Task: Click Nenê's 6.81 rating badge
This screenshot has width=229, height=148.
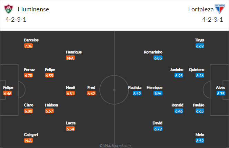Action: [x=70, y=93]
